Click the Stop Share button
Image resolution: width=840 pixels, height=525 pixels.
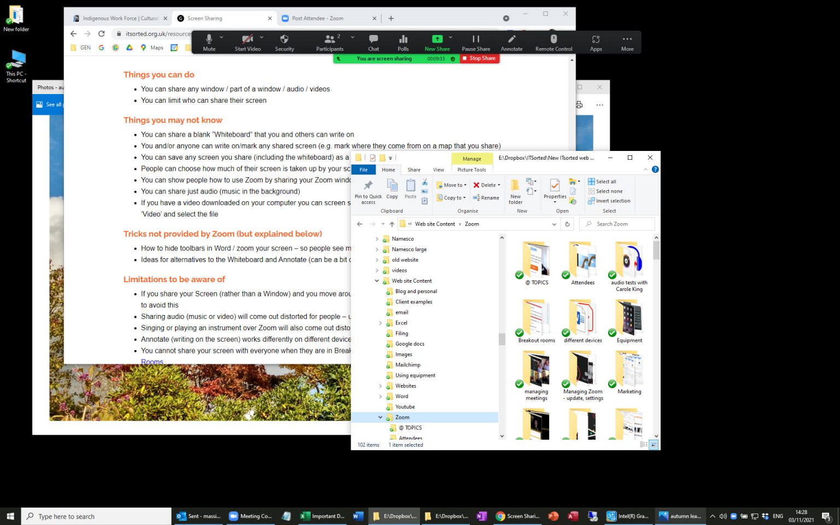click(x=479, y=59)
